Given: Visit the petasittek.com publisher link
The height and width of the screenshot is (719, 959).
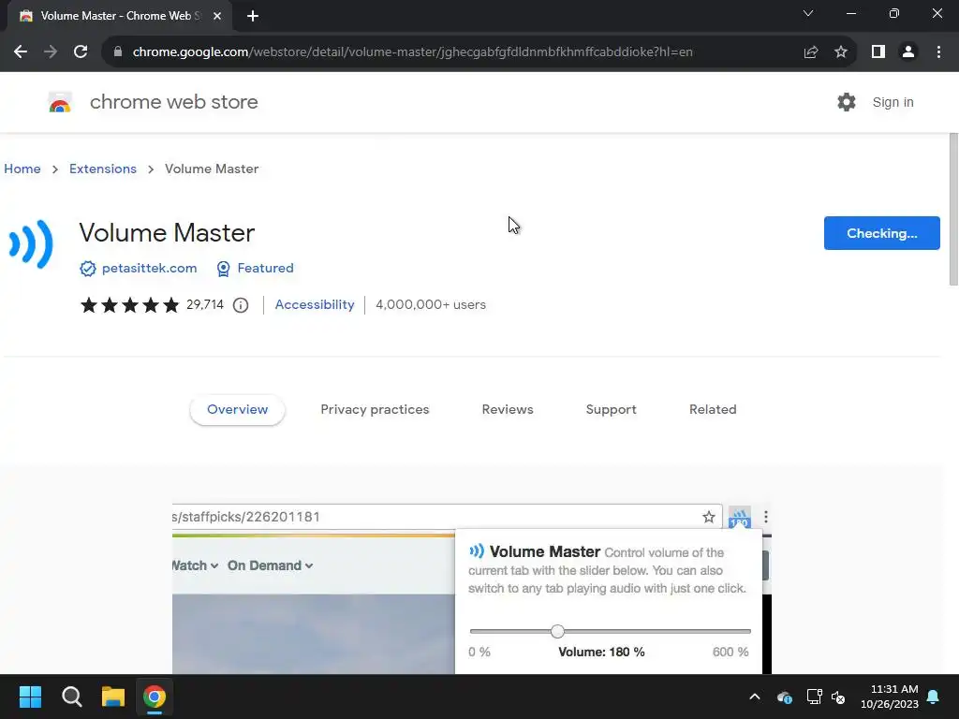Looking at the screenshot, I should point(149,268).
